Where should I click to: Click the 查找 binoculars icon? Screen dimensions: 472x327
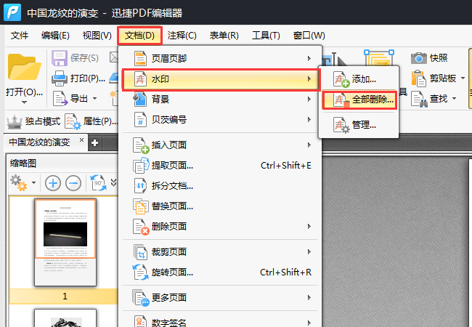[x=419, y=99]
